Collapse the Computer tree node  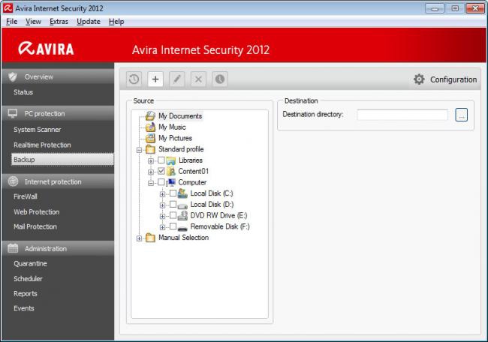pyautogui.click(x=151, y=183)
